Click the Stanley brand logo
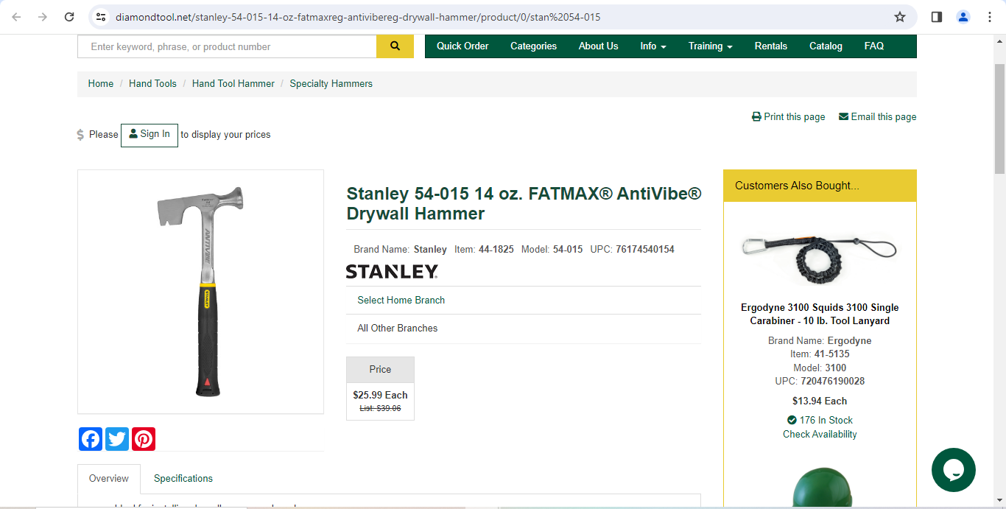1006x509 pixels. tap(392, 272)
